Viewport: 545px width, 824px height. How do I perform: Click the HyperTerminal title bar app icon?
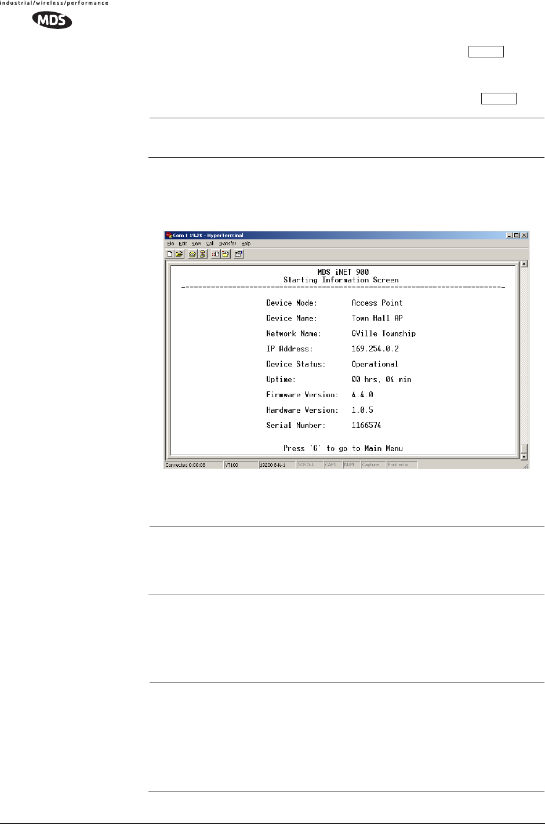[169, 235]
